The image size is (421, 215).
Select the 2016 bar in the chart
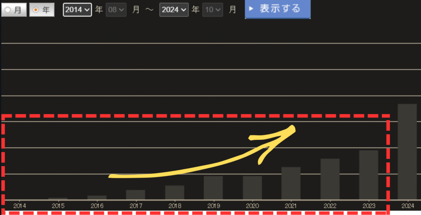coord(97,197)
